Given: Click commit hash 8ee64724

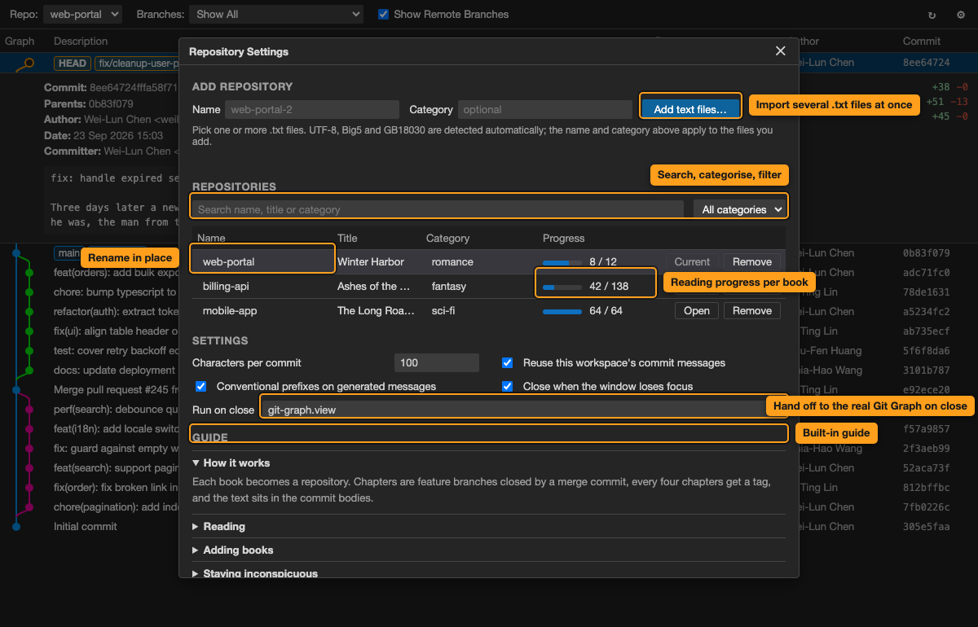Looking at the screenshot, I should pyautogui.click(x=927, y=63).
